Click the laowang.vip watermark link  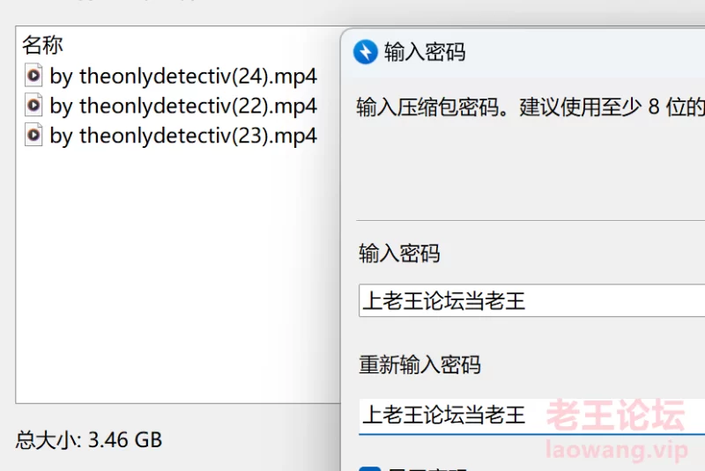[616, 450]
